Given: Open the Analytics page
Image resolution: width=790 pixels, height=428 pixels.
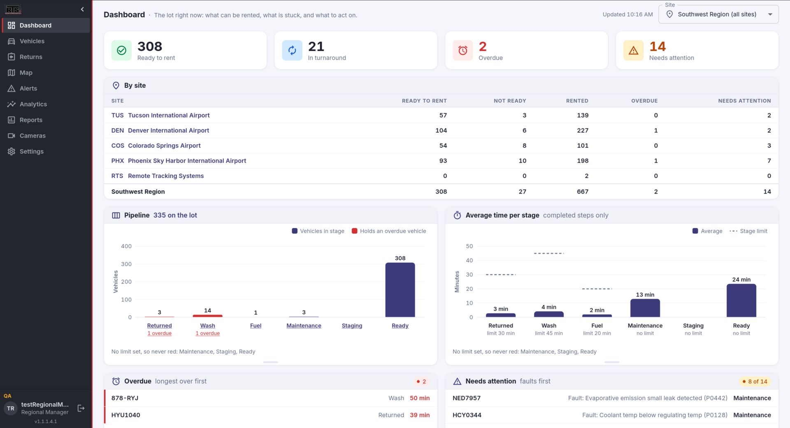Looking at the screenshot, I should coord(46,104).
